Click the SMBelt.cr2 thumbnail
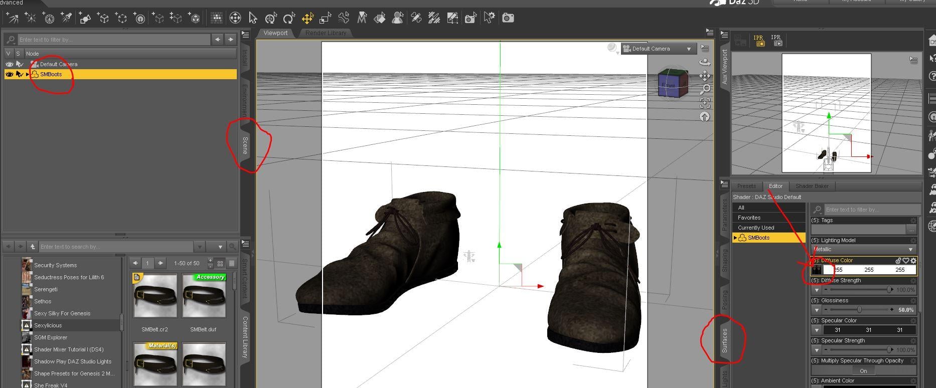 [155, 296]
